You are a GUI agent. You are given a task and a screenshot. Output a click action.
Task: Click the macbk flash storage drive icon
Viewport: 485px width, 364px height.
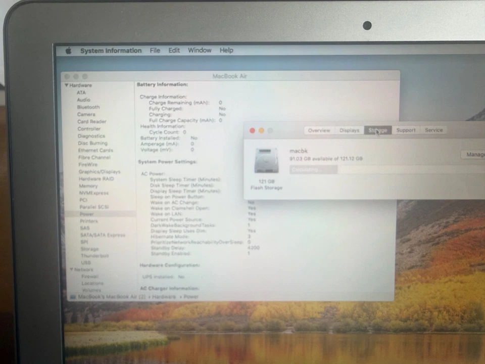click(x=266, y=161)
